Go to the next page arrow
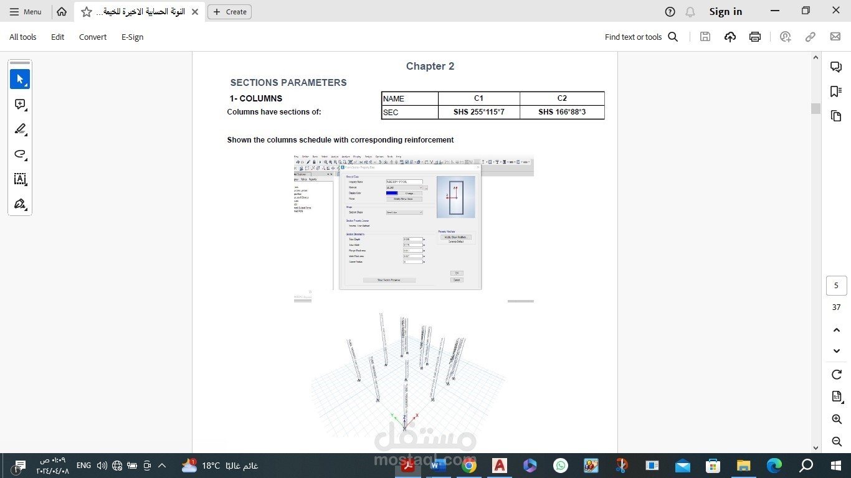Image resolution: width=851 pixels, height=478 pixels. point(837,351)
